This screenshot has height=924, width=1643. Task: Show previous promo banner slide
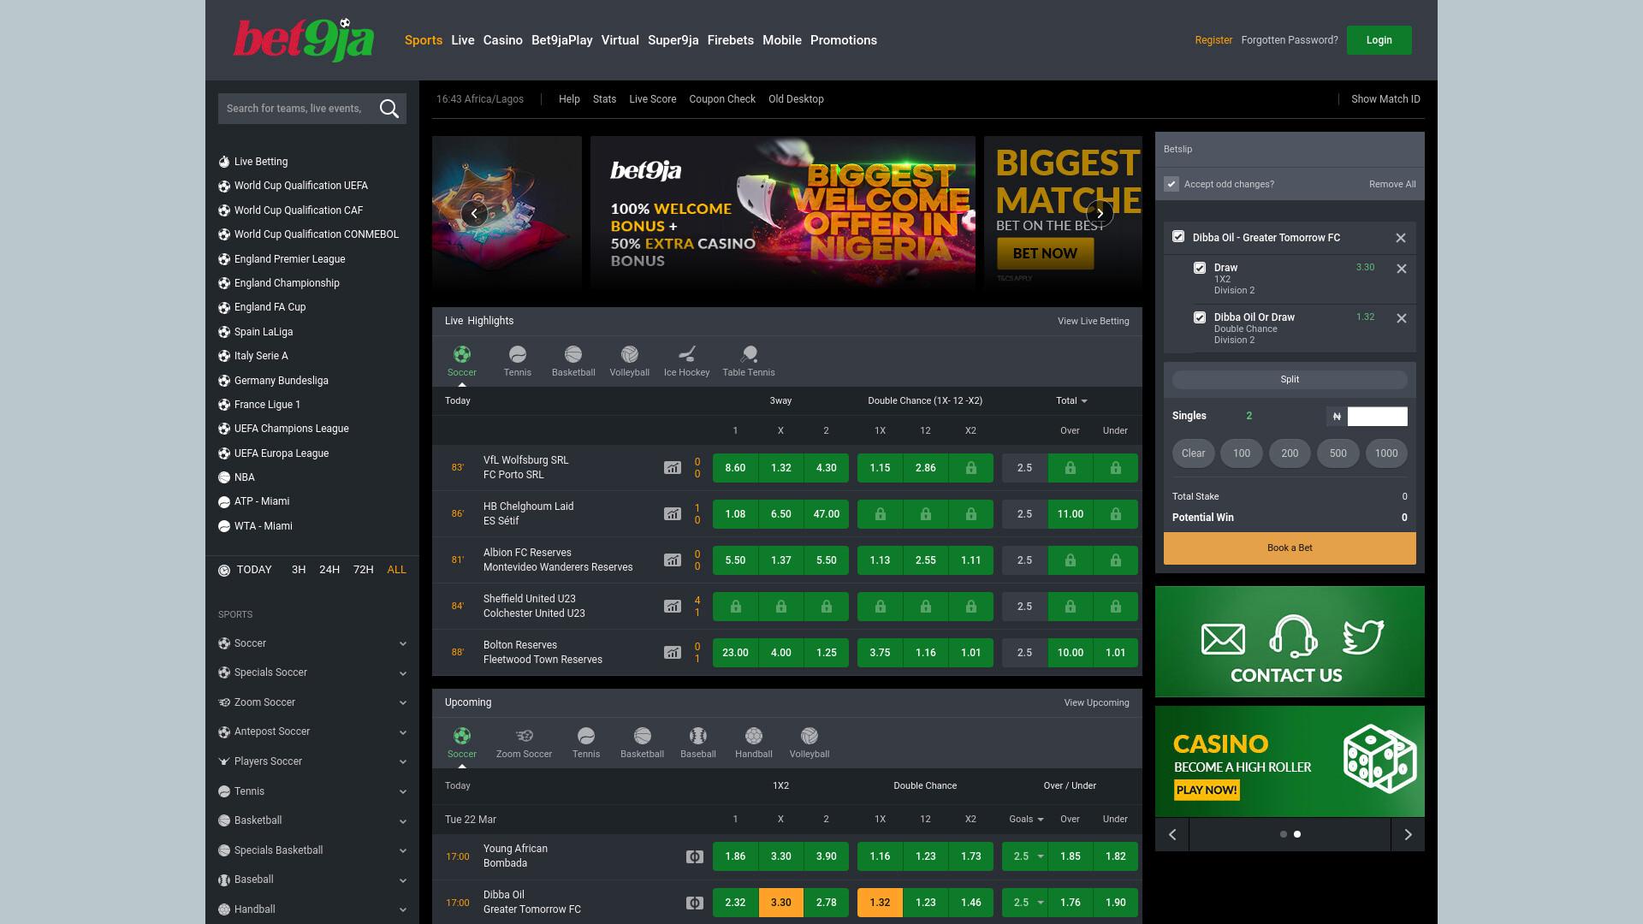tap(474, 213)
